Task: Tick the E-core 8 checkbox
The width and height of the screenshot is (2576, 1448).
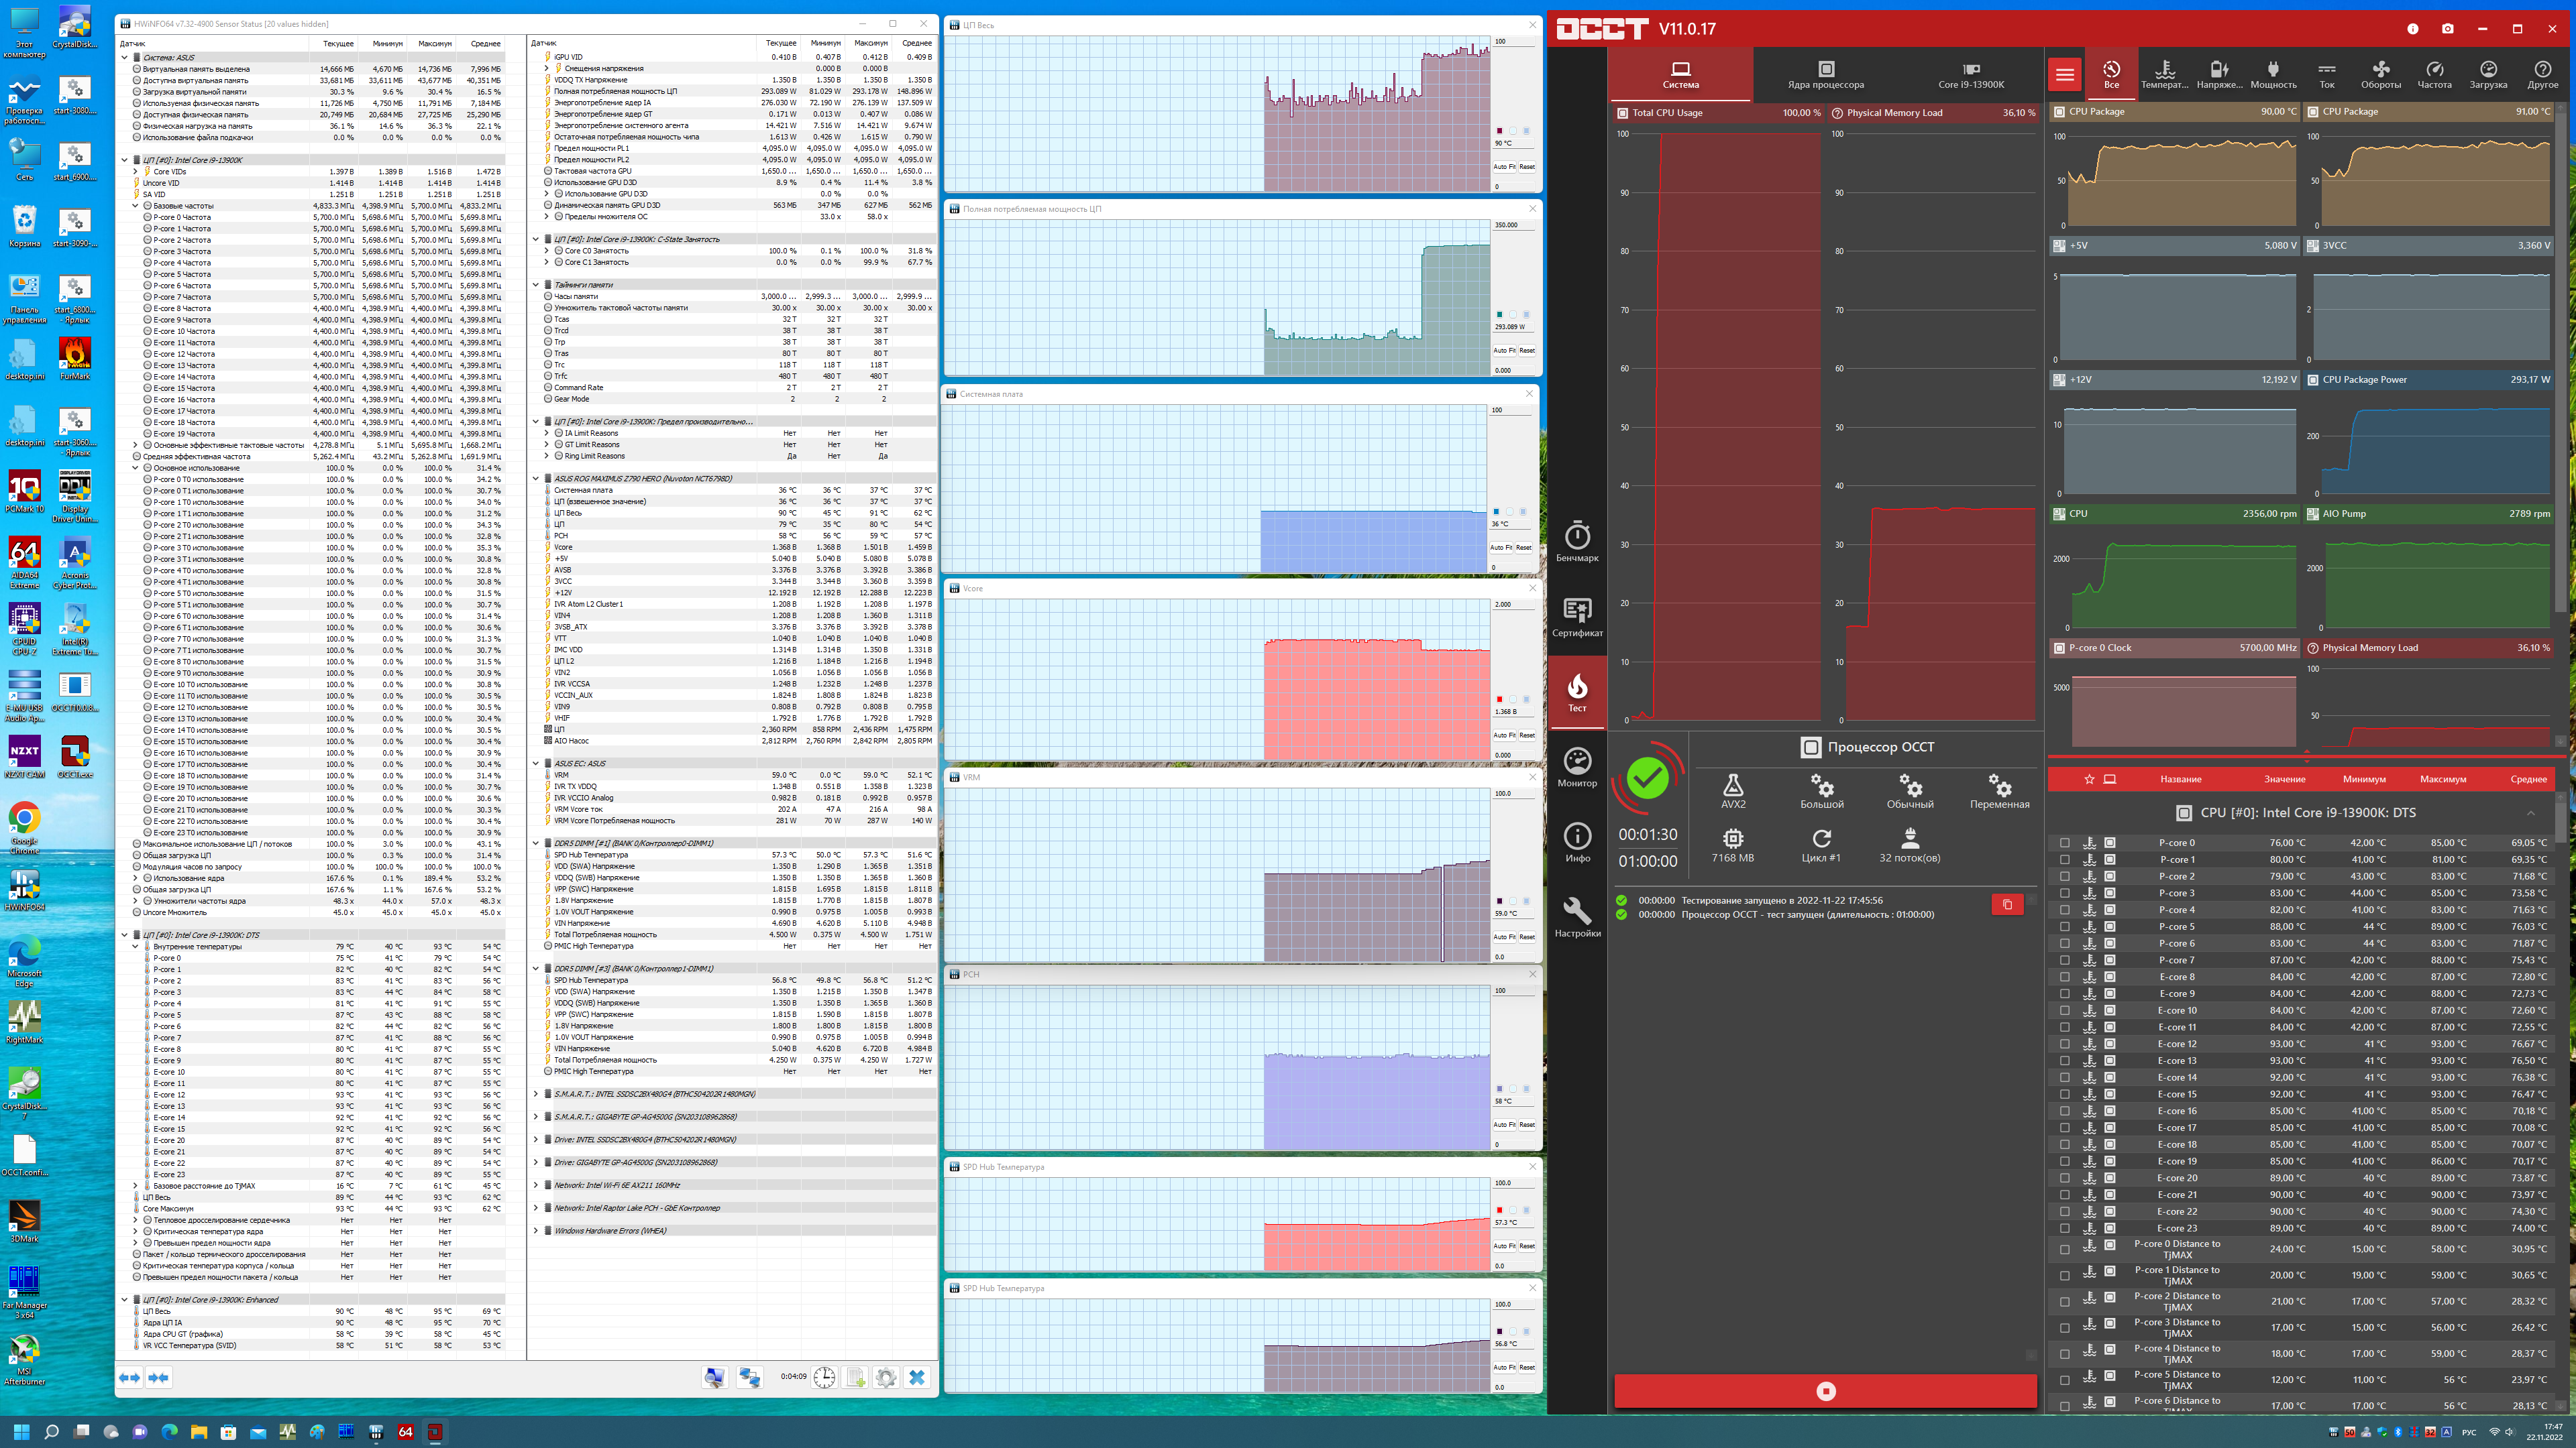Action: [2065, 976]
